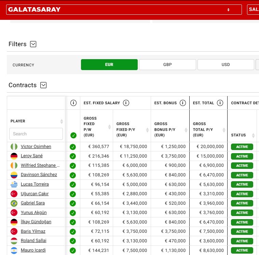Viewport: 259px width, 255px height.
Task: Click verified checkmark for Lucas Torreira
Action: coord(73,185)
